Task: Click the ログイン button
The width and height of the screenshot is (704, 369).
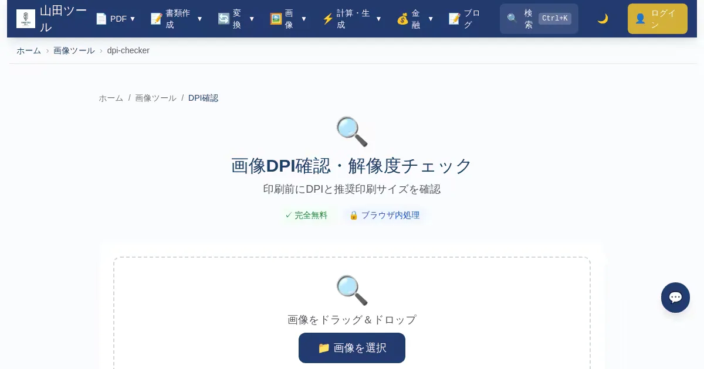Action: [657, 19]
